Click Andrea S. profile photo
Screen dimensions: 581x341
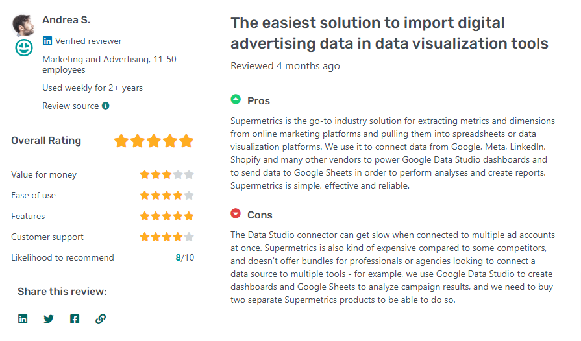(23, 25)
